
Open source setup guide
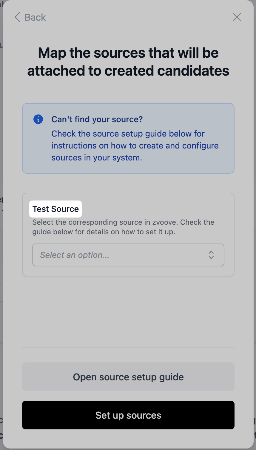point(128,377)
